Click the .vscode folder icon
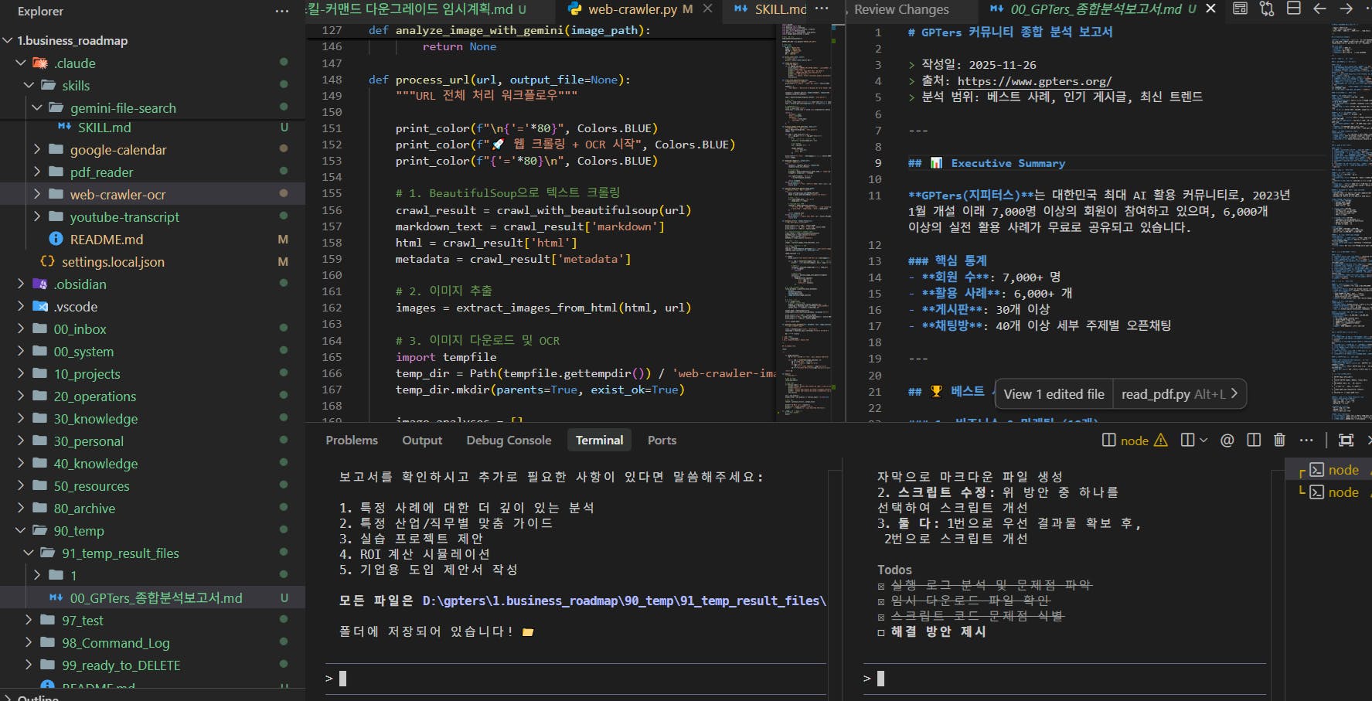1372x701 pixels. click(40, 307)
